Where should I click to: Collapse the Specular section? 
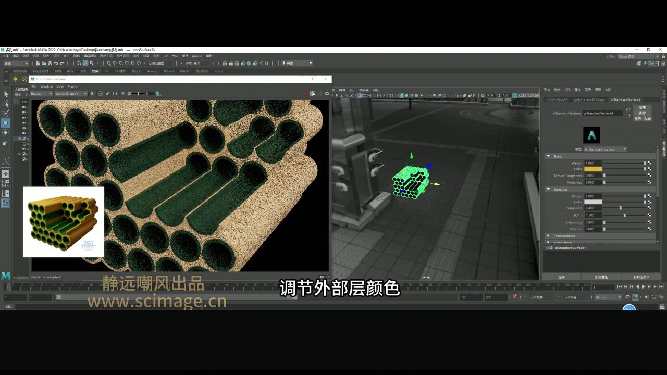(548, 189)
